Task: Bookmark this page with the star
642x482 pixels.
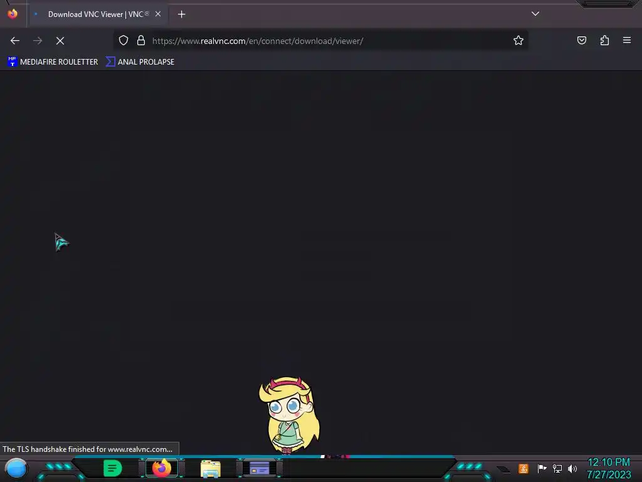Action: click(x=518, y=40)
